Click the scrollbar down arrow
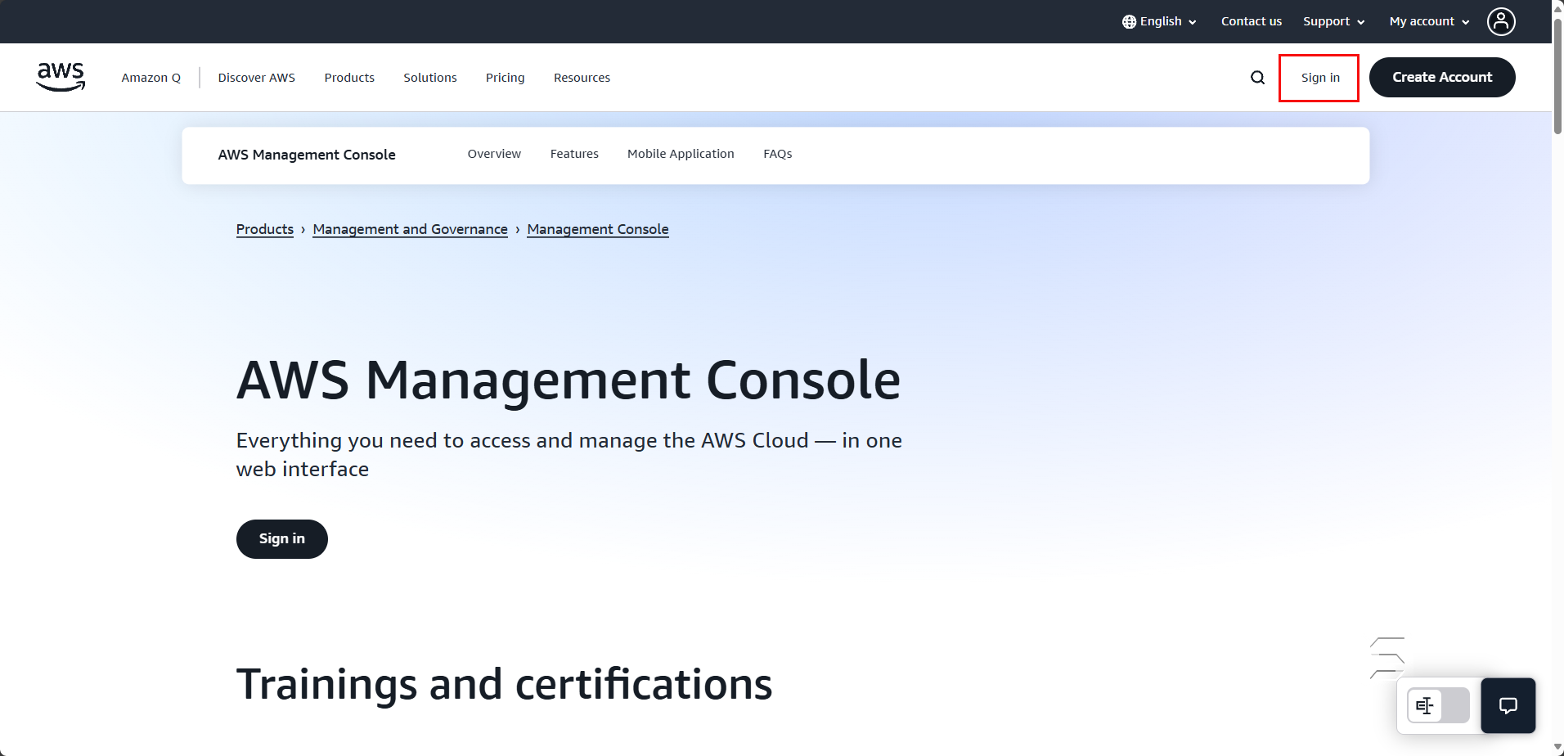 [1558, 749]
